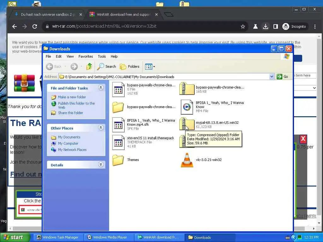Open the File menu

click(x=48, y=56)
